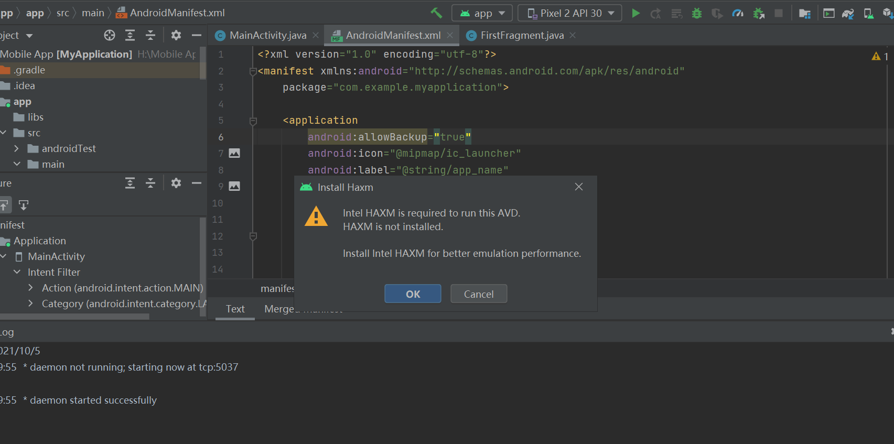Click the locate target icon in Project panel
Image resolution: width=894 pixels, height=444 pixels.
pos(110,35)
